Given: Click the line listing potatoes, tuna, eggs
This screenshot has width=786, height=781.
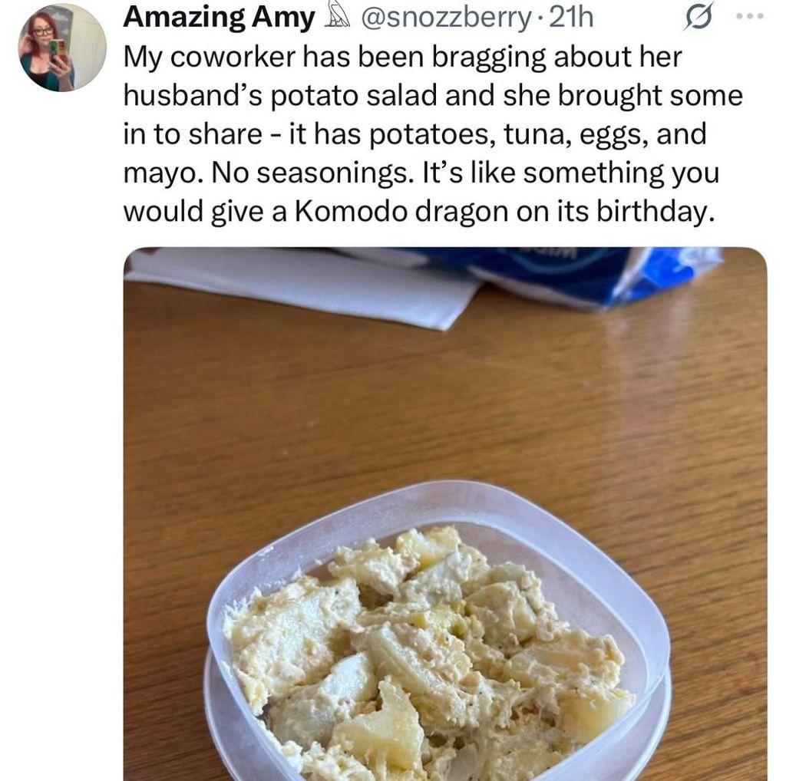Looking at the screenshot, I should tap(415, 134).
